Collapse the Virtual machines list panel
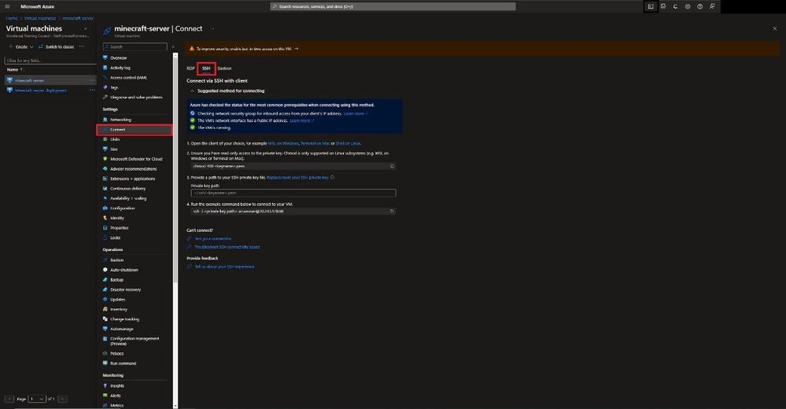 coord(85,28)
